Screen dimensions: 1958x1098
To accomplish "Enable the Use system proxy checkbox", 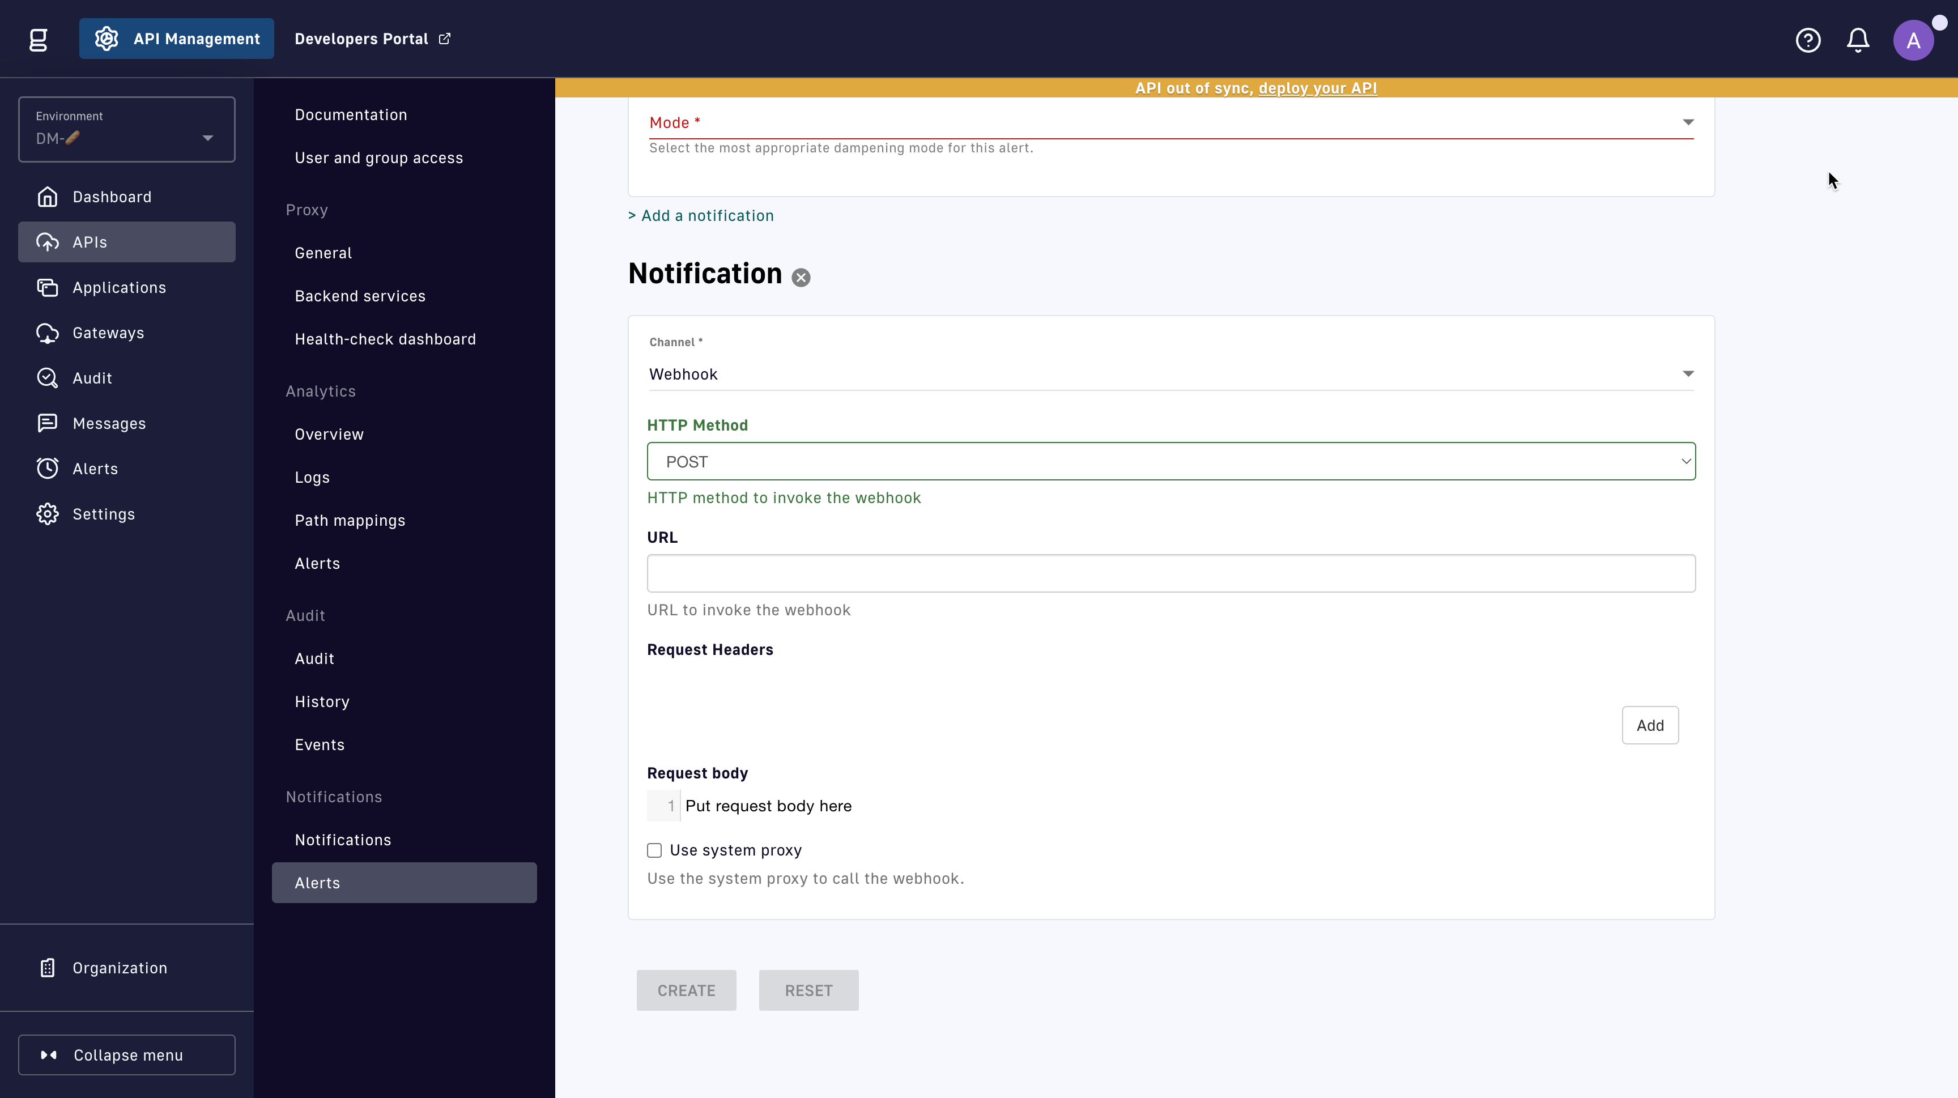I will (654, 850).
